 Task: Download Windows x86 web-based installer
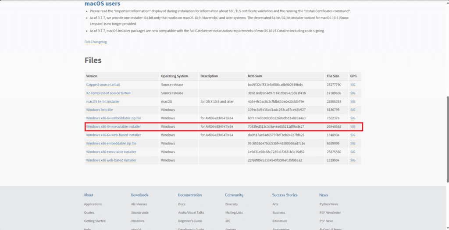coord(111,160)
